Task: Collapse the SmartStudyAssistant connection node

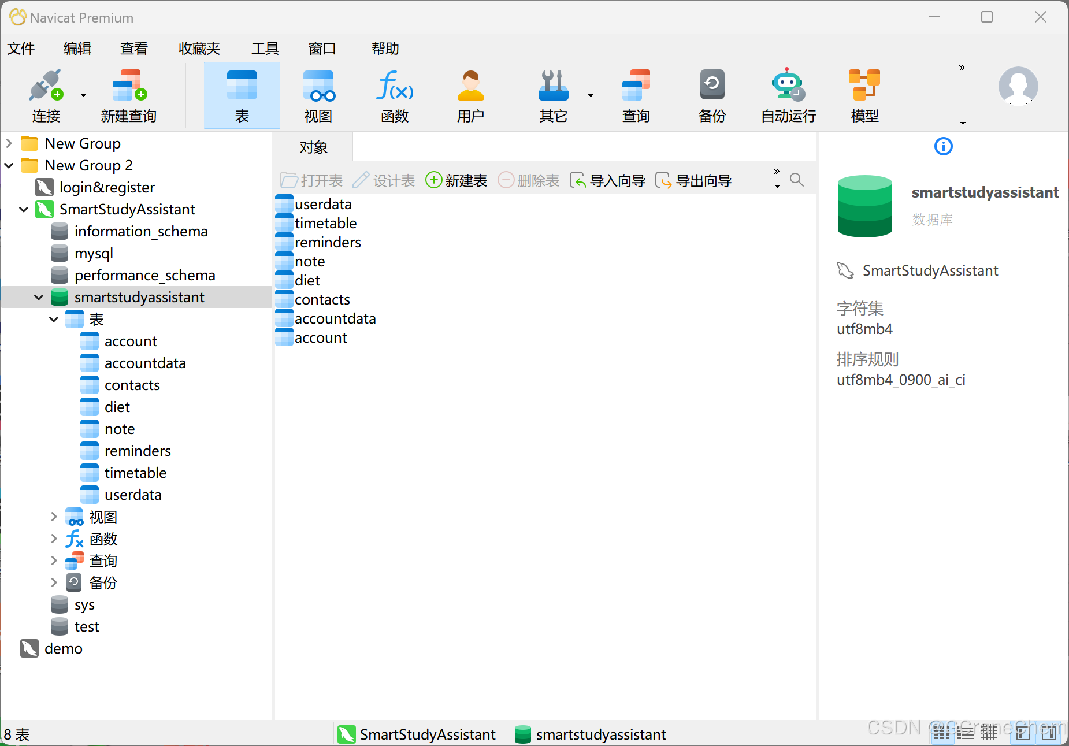Action: pos(24,209)
